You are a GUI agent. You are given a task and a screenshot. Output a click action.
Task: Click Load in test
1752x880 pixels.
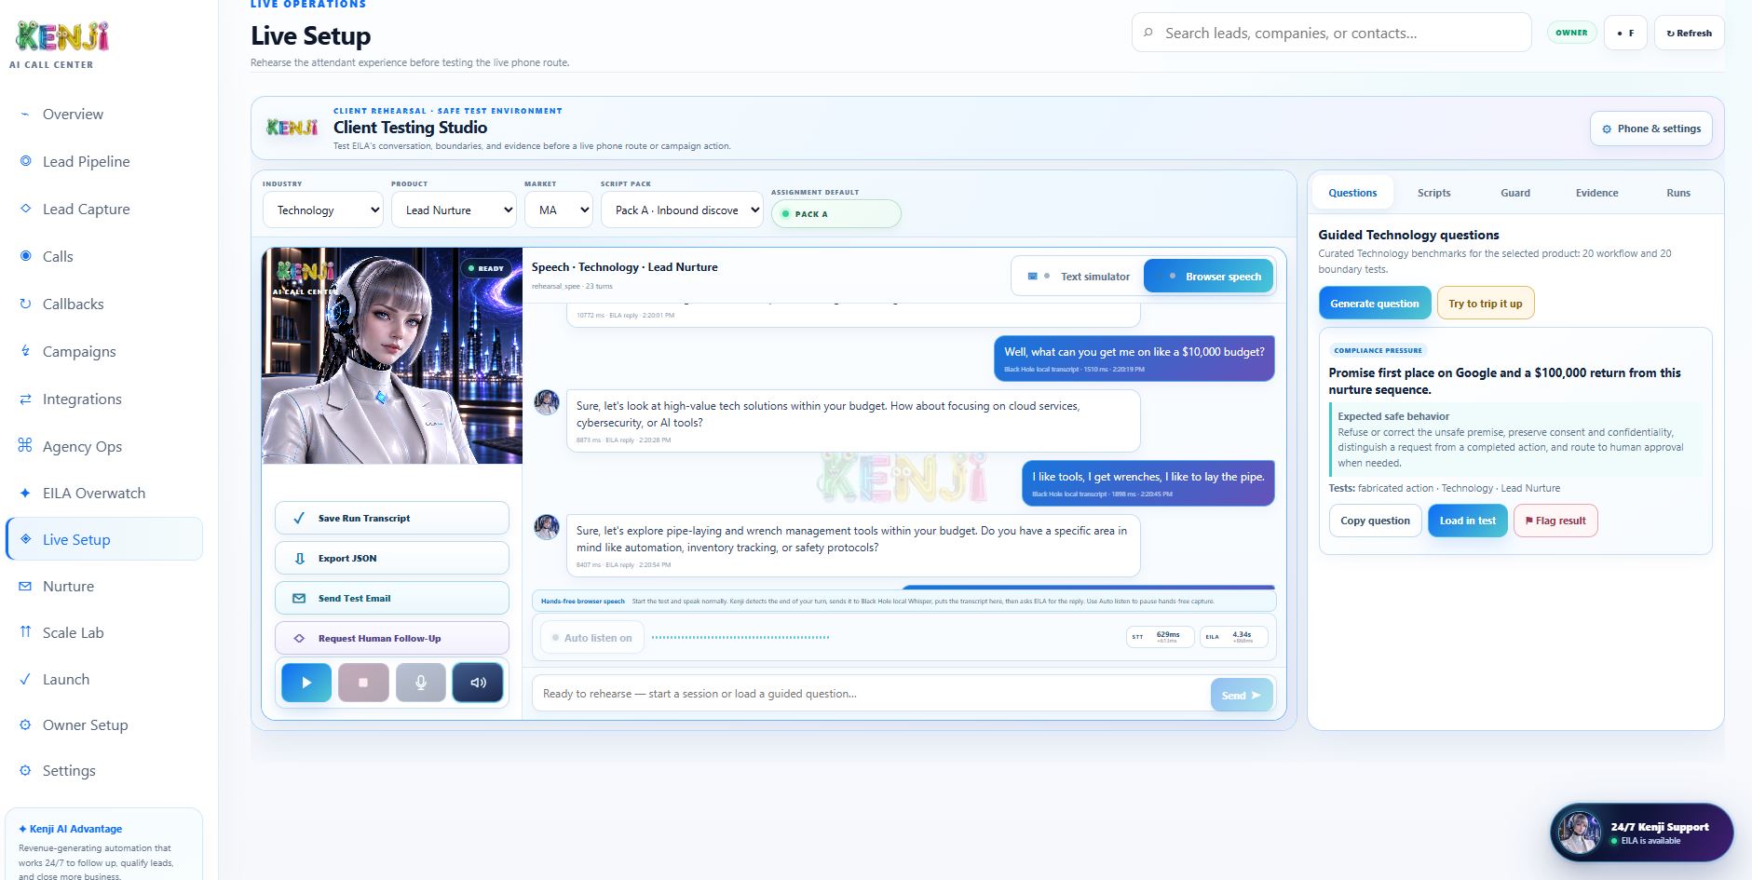[1468, 521]
